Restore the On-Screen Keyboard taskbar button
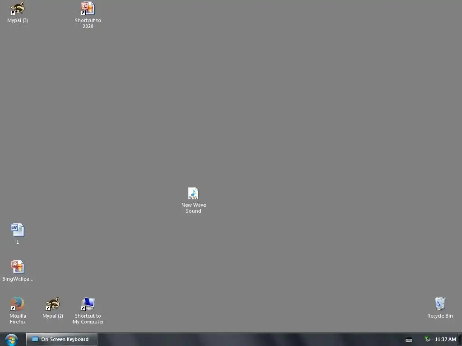 pyautogui.click(x=61, y=339)
